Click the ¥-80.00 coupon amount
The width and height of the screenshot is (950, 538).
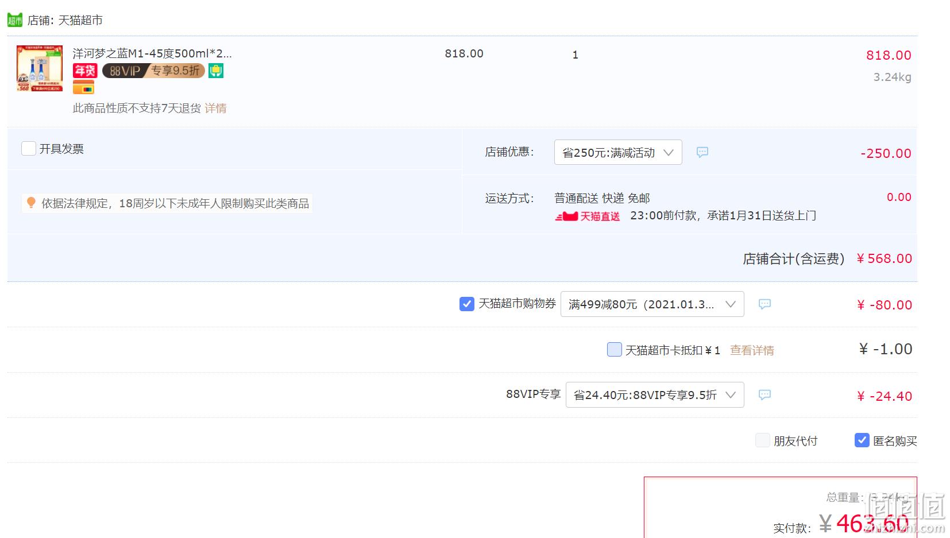coord(885,305)
